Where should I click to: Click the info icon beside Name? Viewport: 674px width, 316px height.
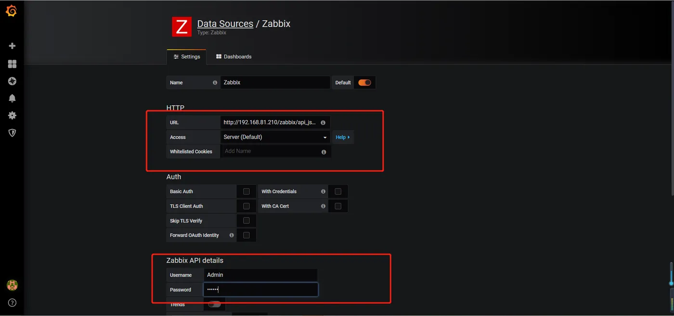[215, 83]
